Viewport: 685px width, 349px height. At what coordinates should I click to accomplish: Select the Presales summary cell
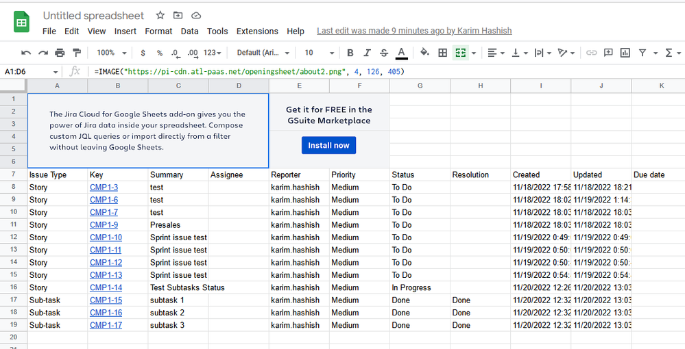178,225
